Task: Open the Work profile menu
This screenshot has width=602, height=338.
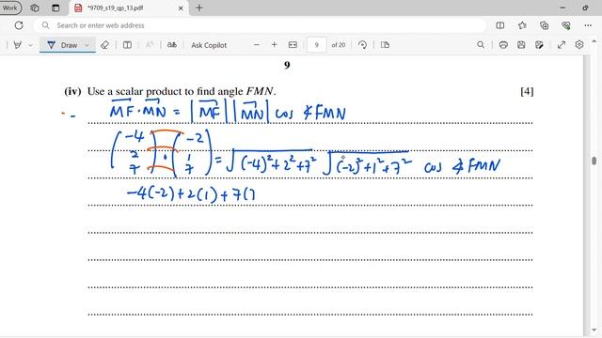Action: pos(10,8)
